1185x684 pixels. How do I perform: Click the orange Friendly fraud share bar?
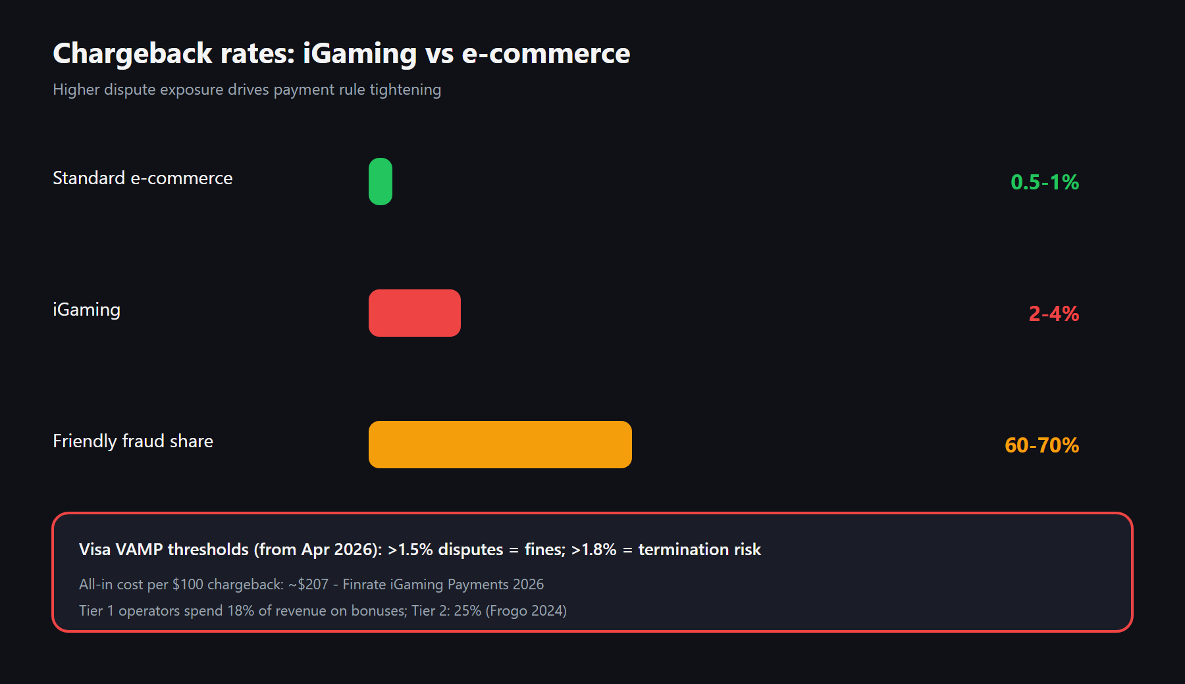(500, 445)
